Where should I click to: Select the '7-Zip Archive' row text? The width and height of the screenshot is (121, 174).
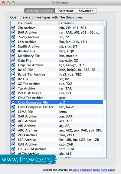pos(28,37)
